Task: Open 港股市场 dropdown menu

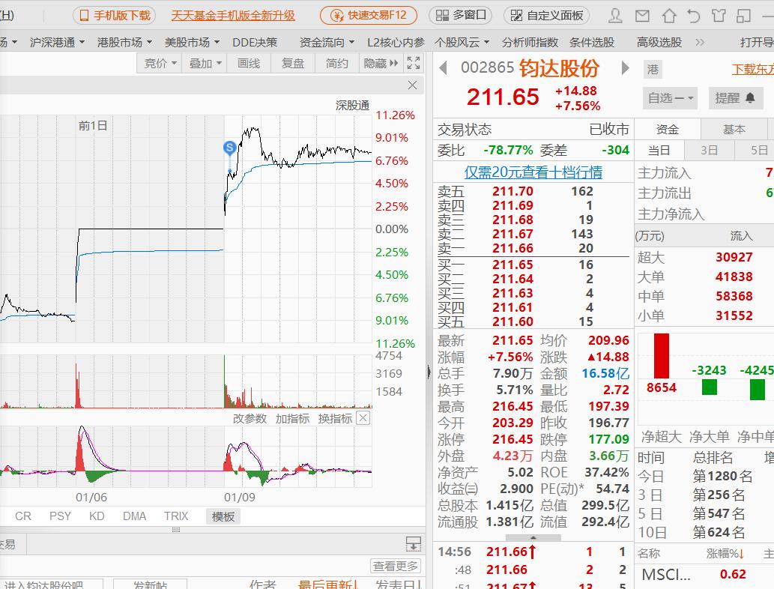Action: [x=124, y=43]
